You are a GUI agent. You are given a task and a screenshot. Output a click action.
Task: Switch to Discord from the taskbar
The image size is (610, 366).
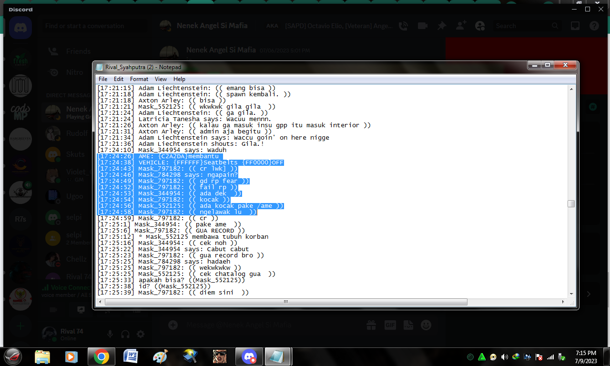point(249,356)
